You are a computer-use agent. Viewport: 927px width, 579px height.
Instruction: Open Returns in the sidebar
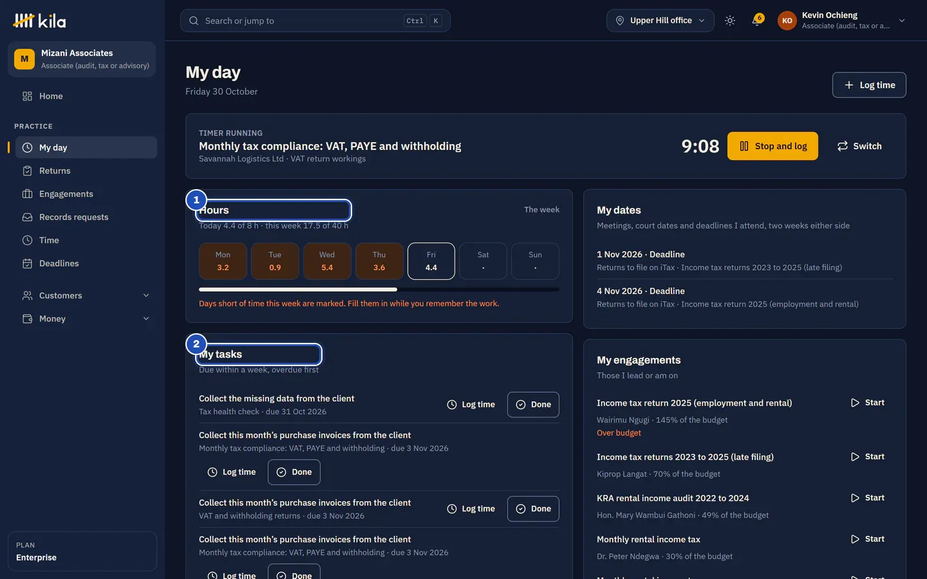[x=86, y=170]
